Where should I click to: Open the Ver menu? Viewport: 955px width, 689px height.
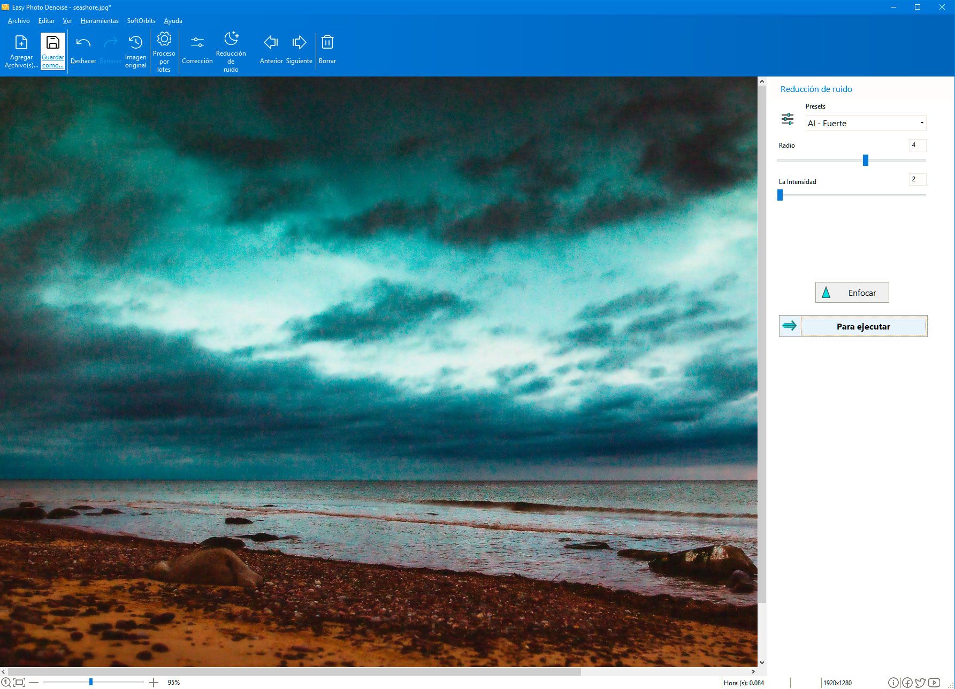67,21
